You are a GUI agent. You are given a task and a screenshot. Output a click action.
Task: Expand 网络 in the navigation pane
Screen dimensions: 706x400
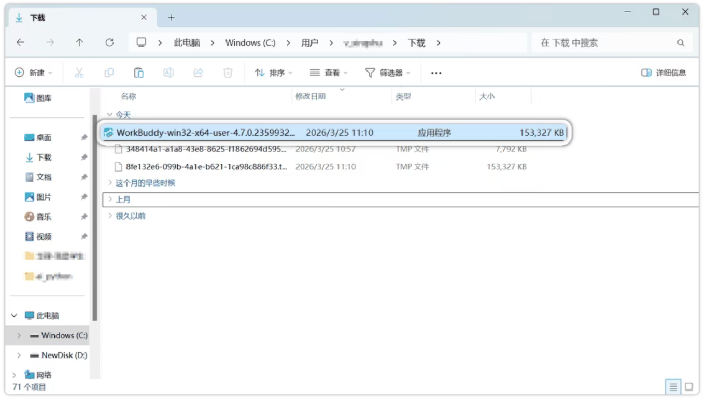coord(15,375)
